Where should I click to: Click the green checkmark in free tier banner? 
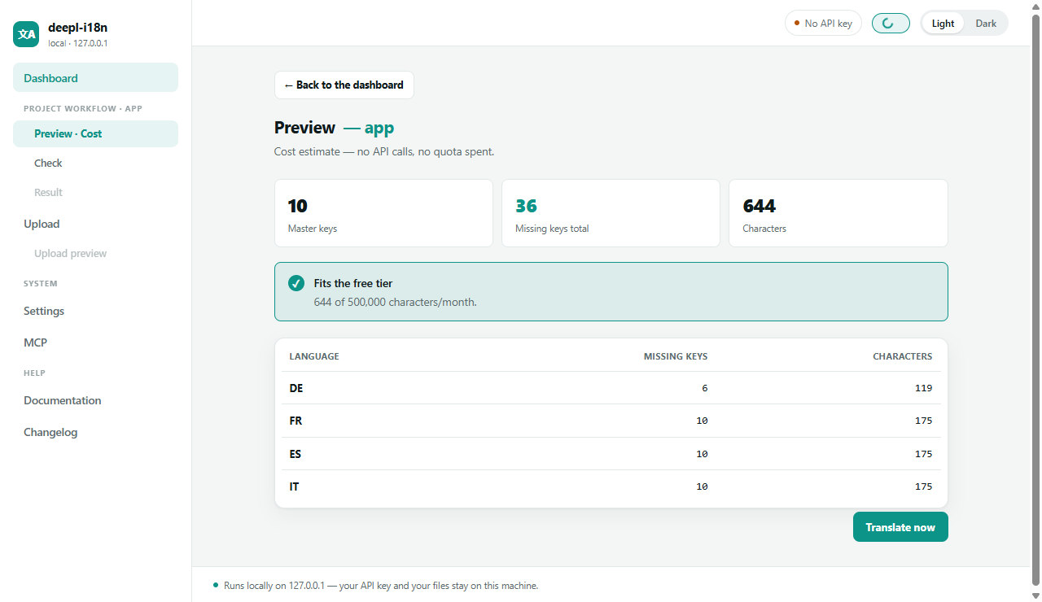pyautogui.click(x=296, y=283)
